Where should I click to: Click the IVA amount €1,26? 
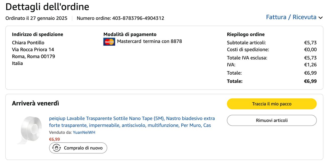pos(310,65)
